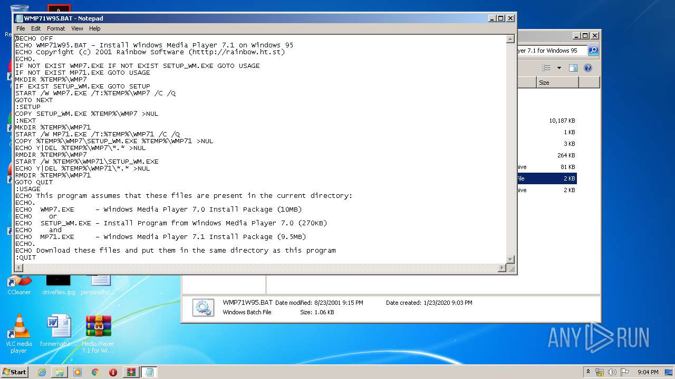Change view icon in Explorer toolbar
The width and height of the screenshot is (675, 379).
[546, 68]
